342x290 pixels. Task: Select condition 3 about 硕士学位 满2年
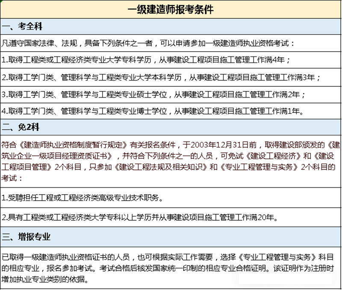153,95
